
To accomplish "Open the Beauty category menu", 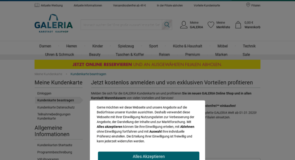I will pos(95,54).
